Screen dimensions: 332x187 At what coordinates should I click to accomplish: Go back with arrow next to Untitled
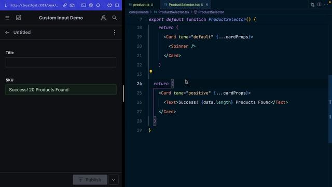pyautogui.click(x=7, y=32)
